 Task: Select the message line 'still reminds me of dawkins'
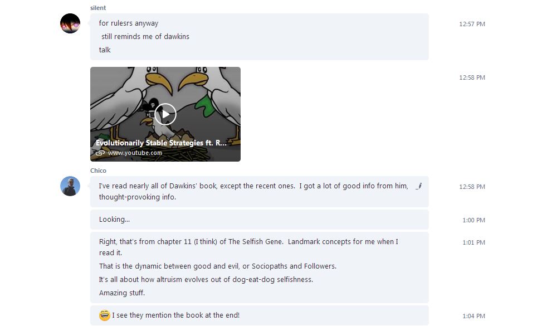pyautogui.click(x=145, y=37)
